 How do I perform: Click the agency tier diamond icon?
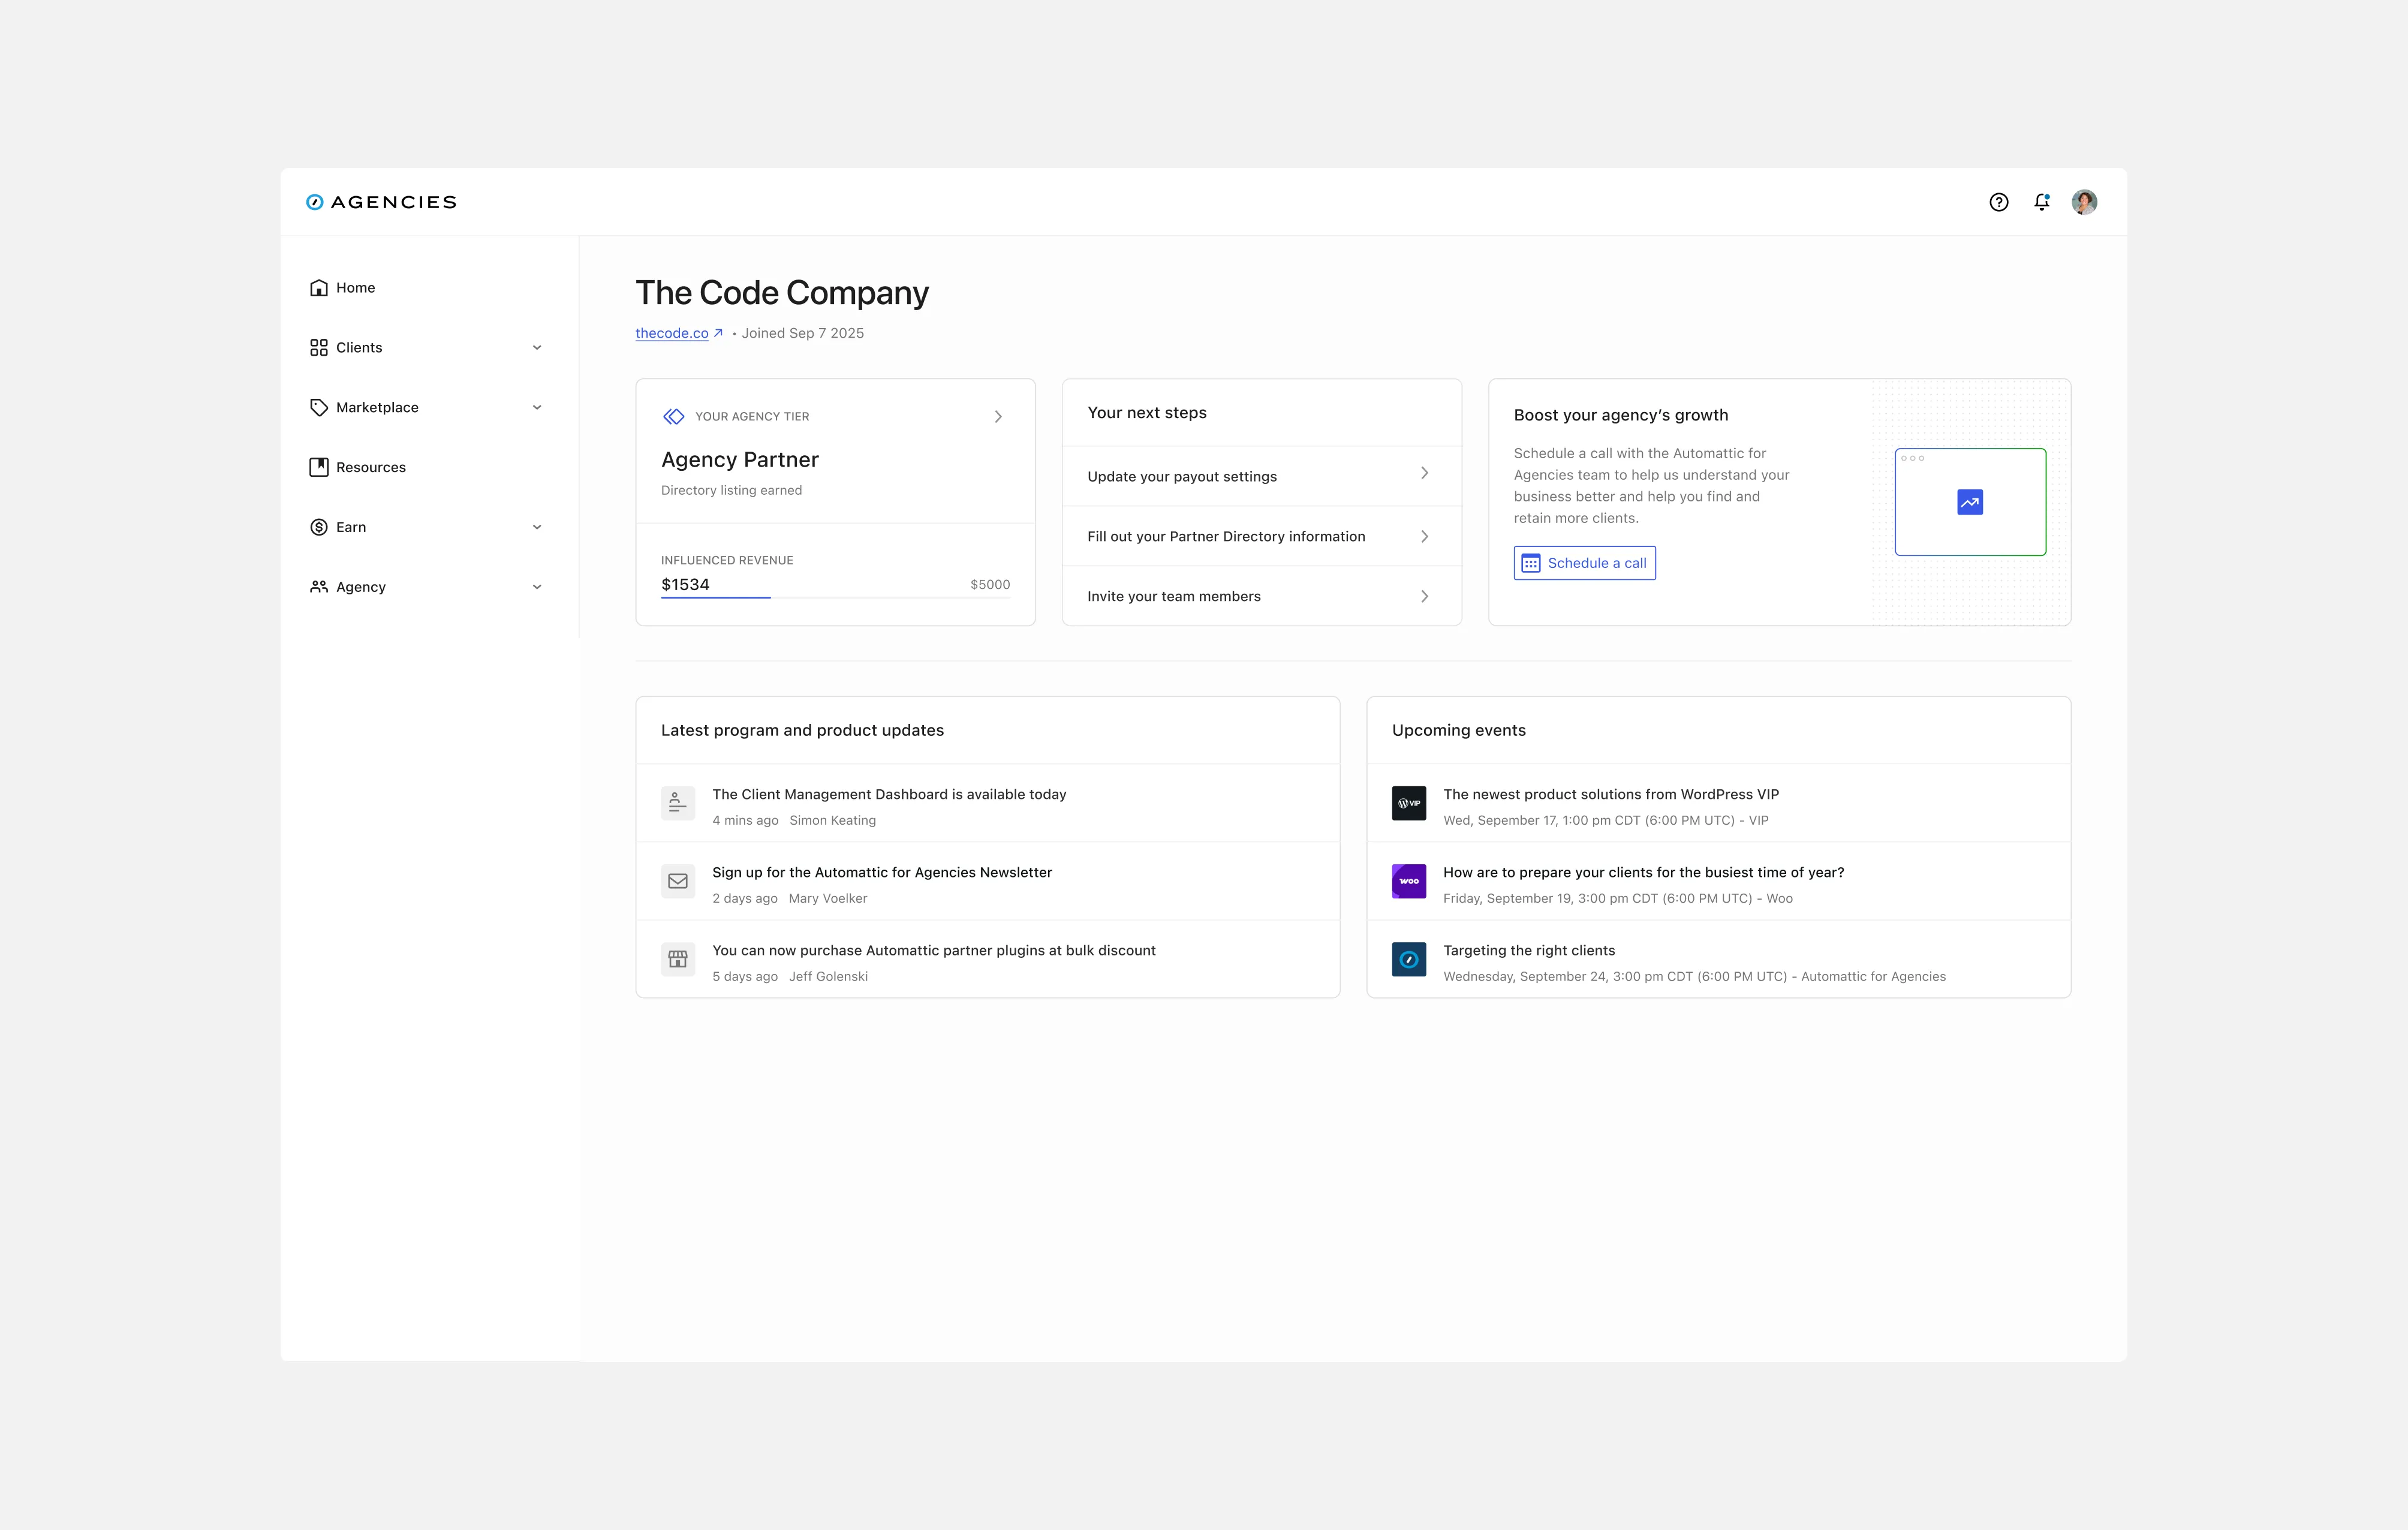(674, 416)
